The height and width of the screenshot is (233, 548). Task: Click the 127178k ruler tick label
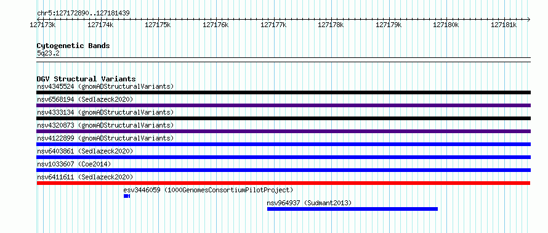click(x=331, y=25)
